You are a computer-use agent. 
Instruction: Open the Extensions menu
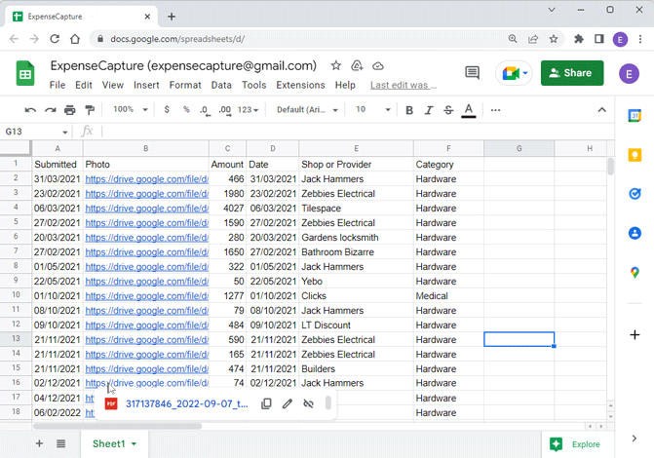click(300, 85)
